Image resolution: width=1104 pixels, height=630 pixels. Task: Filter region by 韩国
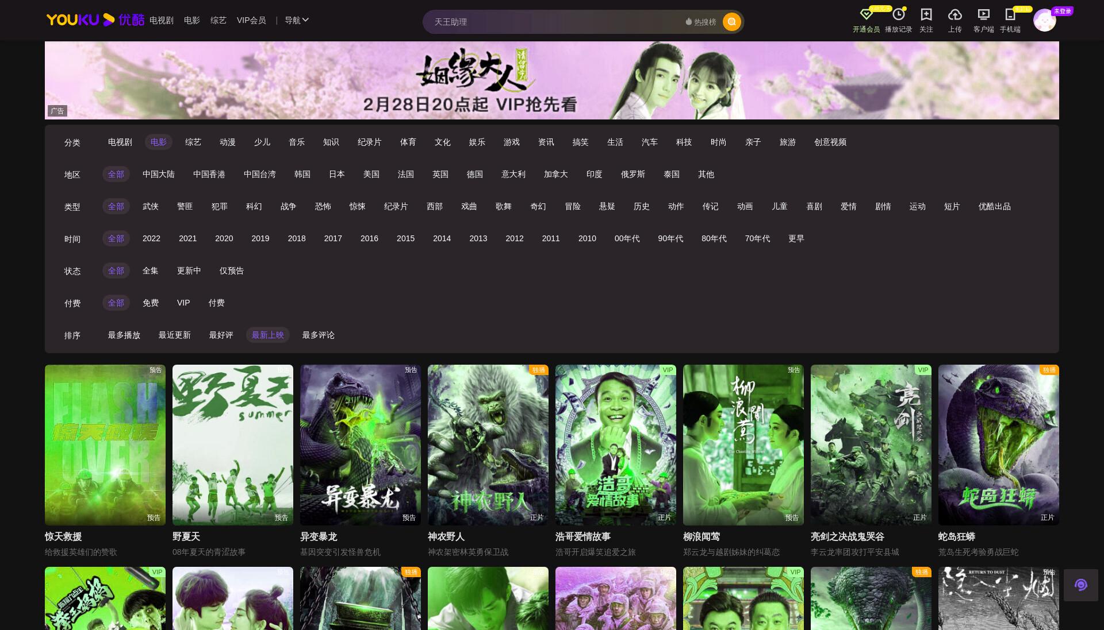tap(302, 174)
